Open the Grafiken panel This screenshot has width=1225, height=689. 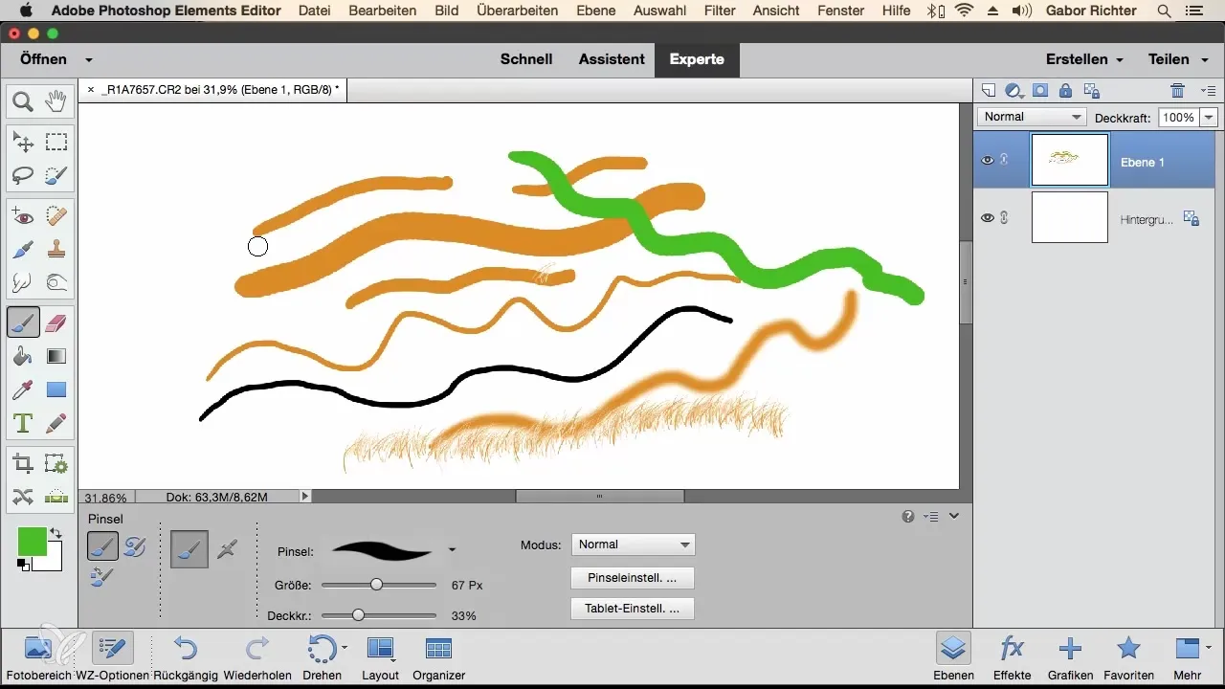pyautogui.click(x=1071, y=658)
